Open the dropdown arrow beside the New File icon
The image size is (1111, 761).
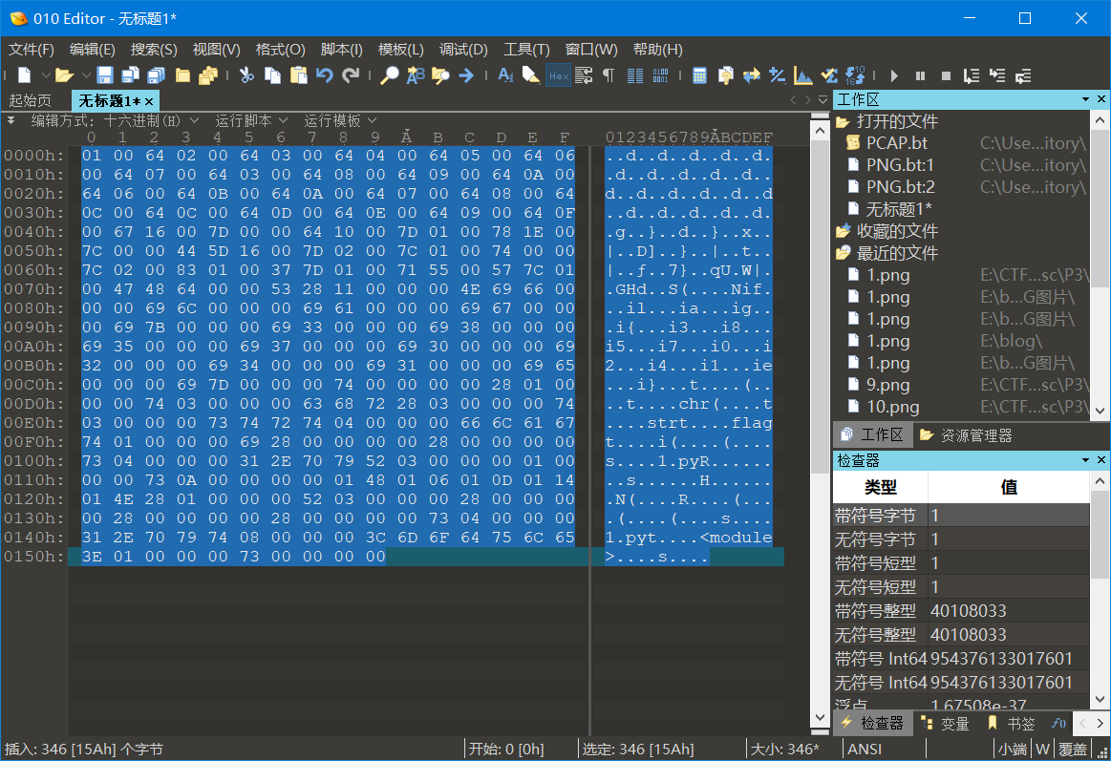(x=45, y=75)
